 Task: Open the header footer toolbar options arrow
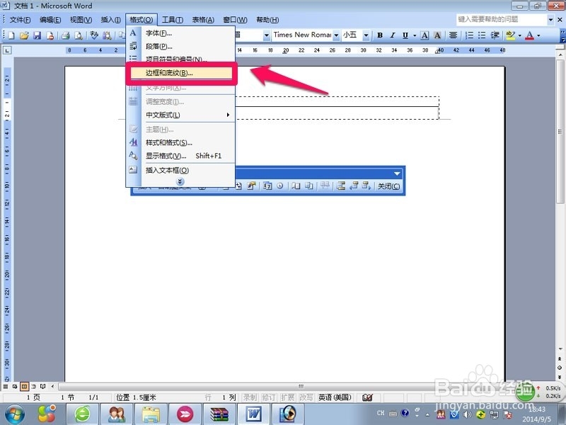tap(397, 174)
